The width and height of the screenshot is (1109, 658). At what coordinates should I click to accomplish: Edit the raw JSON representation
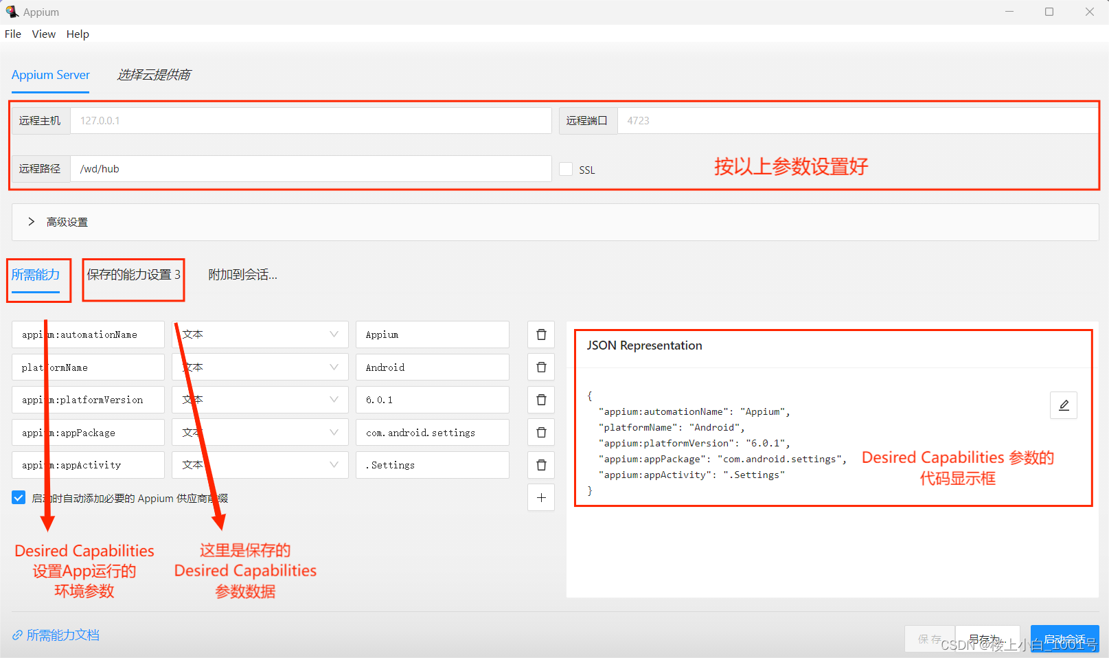[x=1064, y=405]
